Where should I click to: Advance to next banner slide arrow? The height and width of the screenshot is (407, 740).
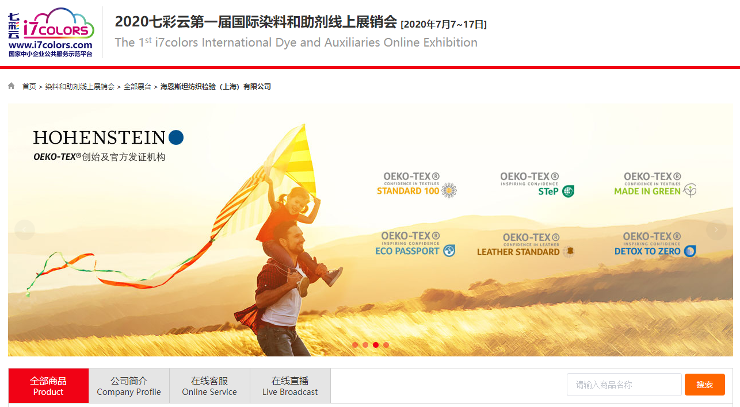click(716, 230)
